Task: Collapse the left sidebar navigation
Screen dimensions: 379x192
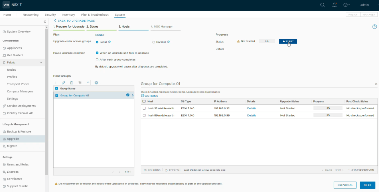Action: [x=45, y=22]
